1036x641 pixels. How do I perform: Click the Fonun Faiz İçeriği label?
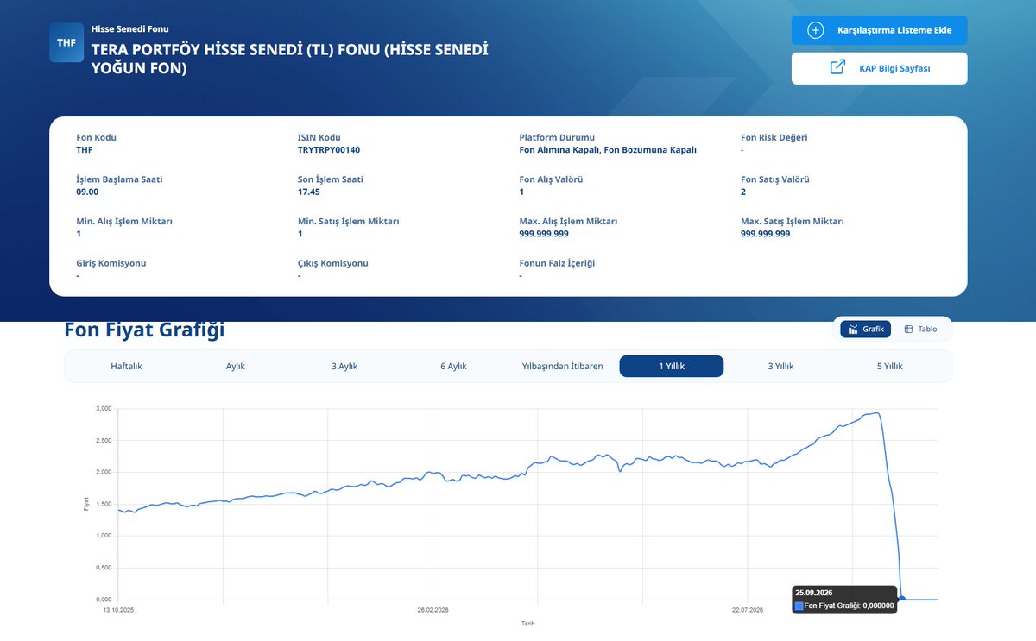(557, 263)
